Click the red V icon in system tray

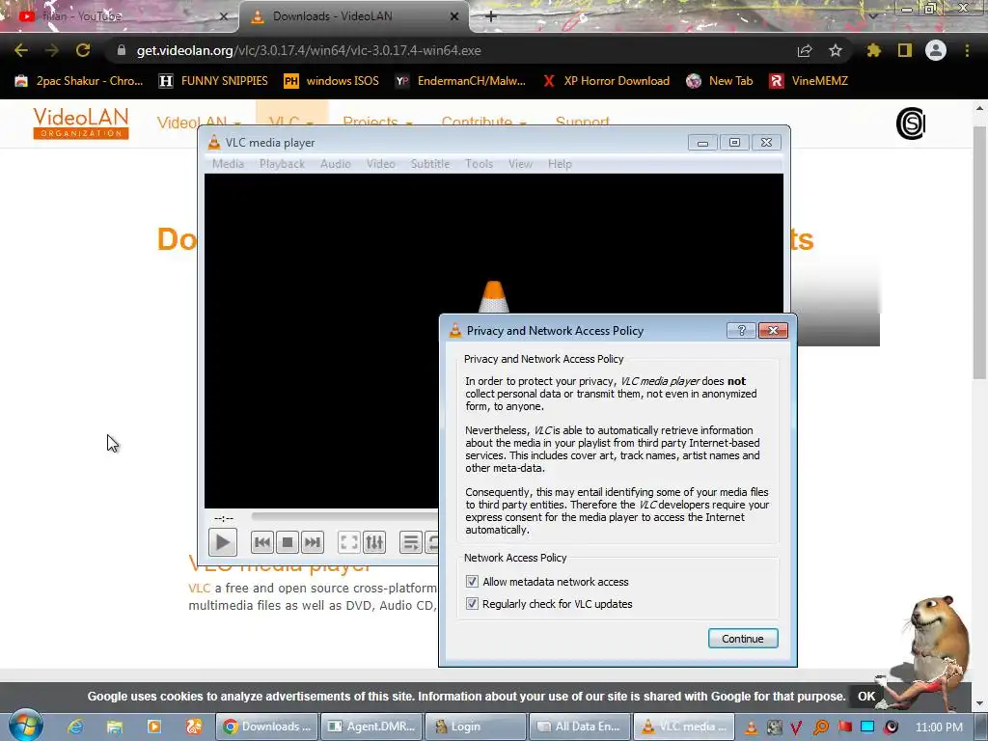coord(796,727)
